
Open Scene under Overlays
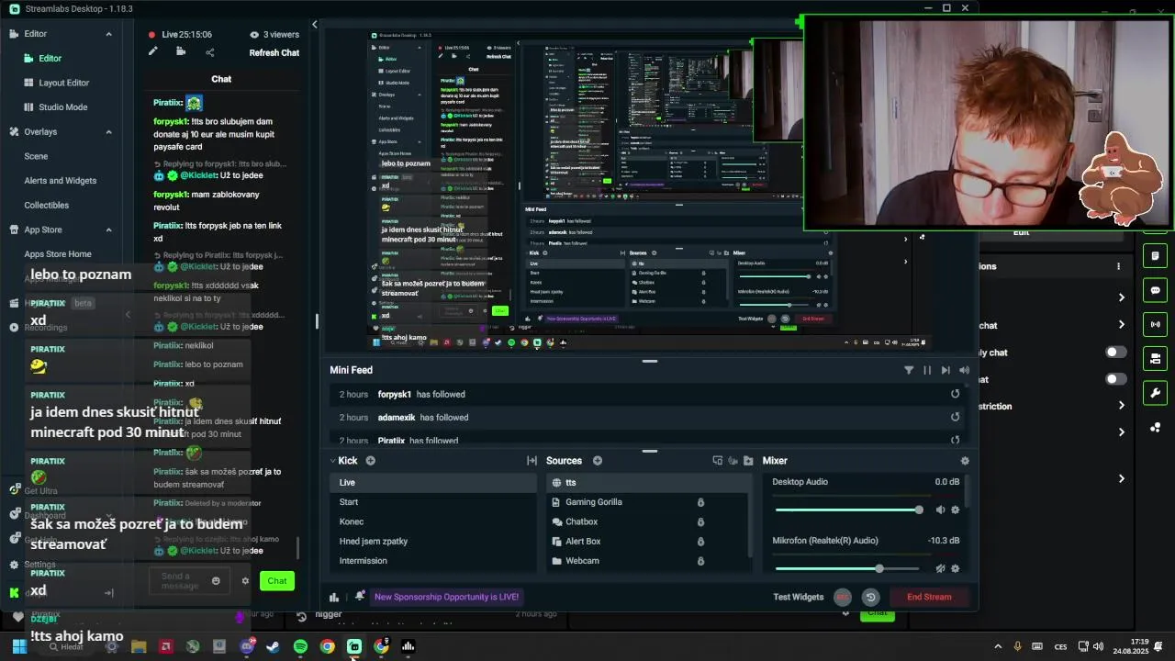[36, 156]
